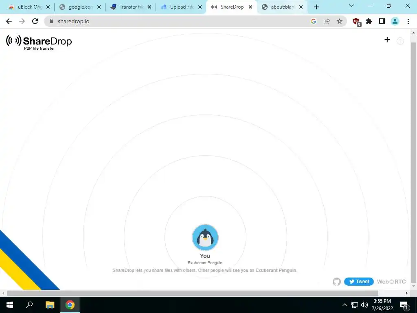Click the Tweet button

359,282
